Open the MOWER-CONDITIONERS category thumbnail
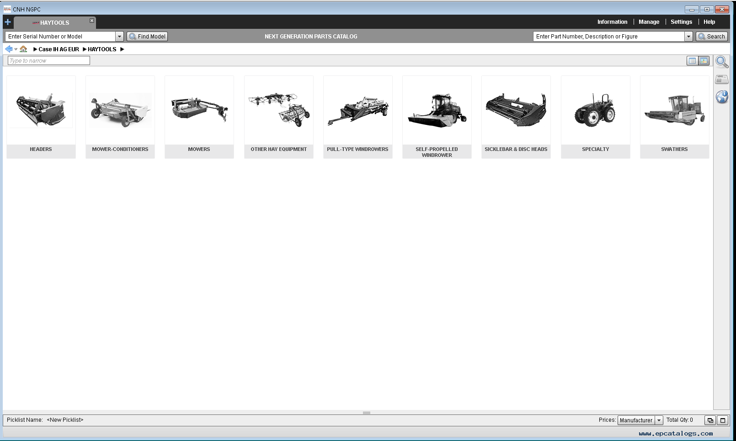Image resolution: width=736 pixels, height=441 pixels. pyautogui.click(x=120, y=110)
